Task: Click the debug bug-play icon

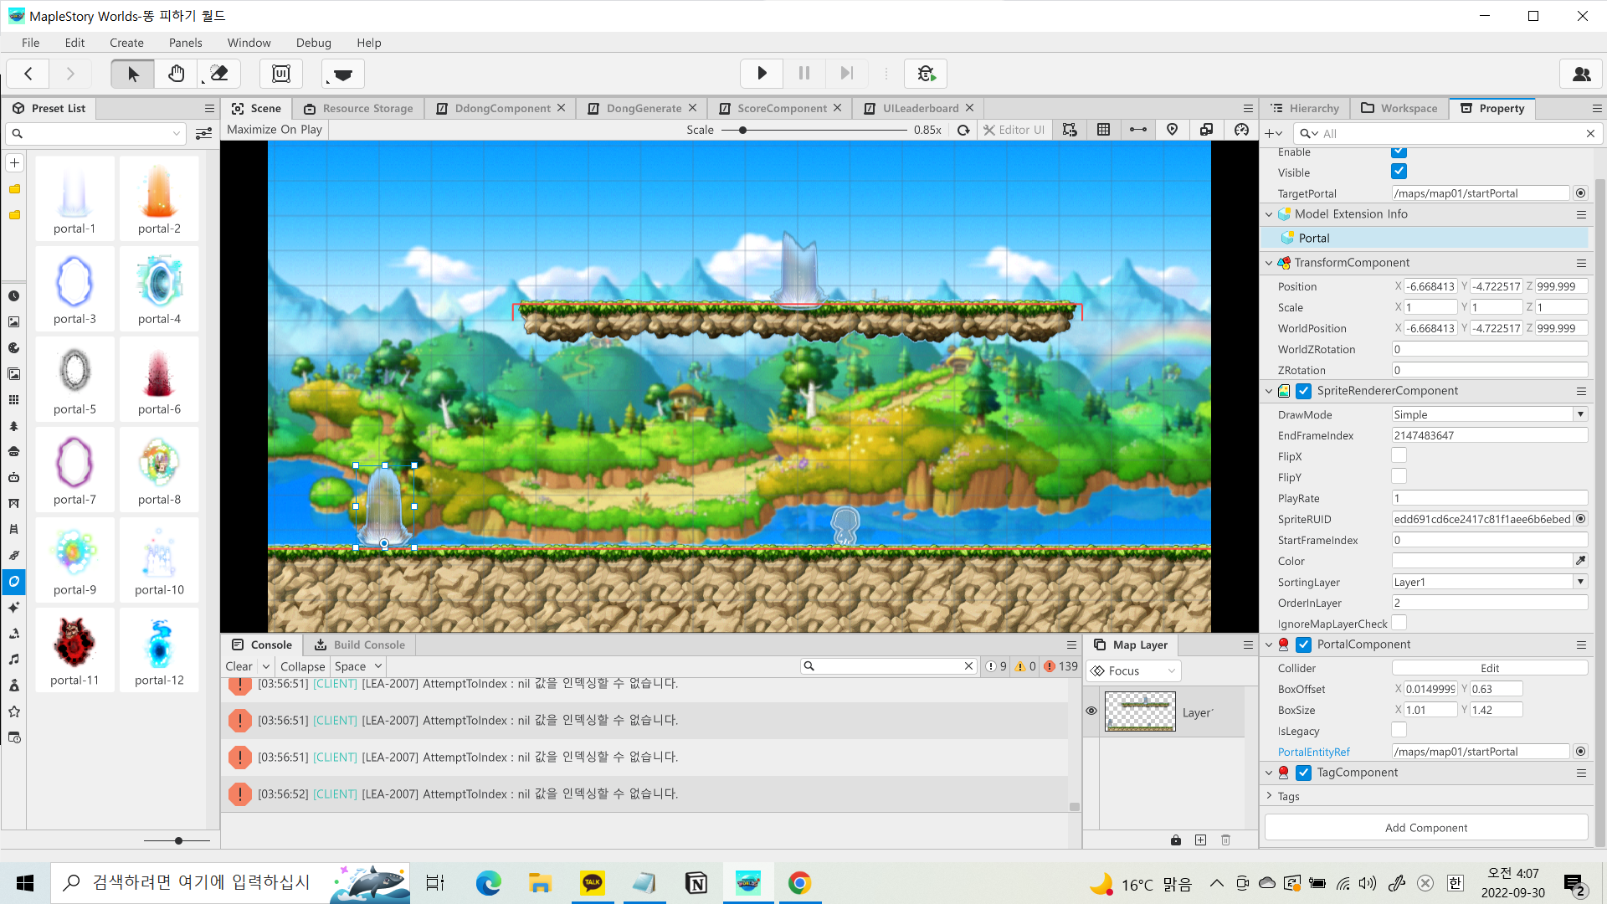Action: pos(926,74)
